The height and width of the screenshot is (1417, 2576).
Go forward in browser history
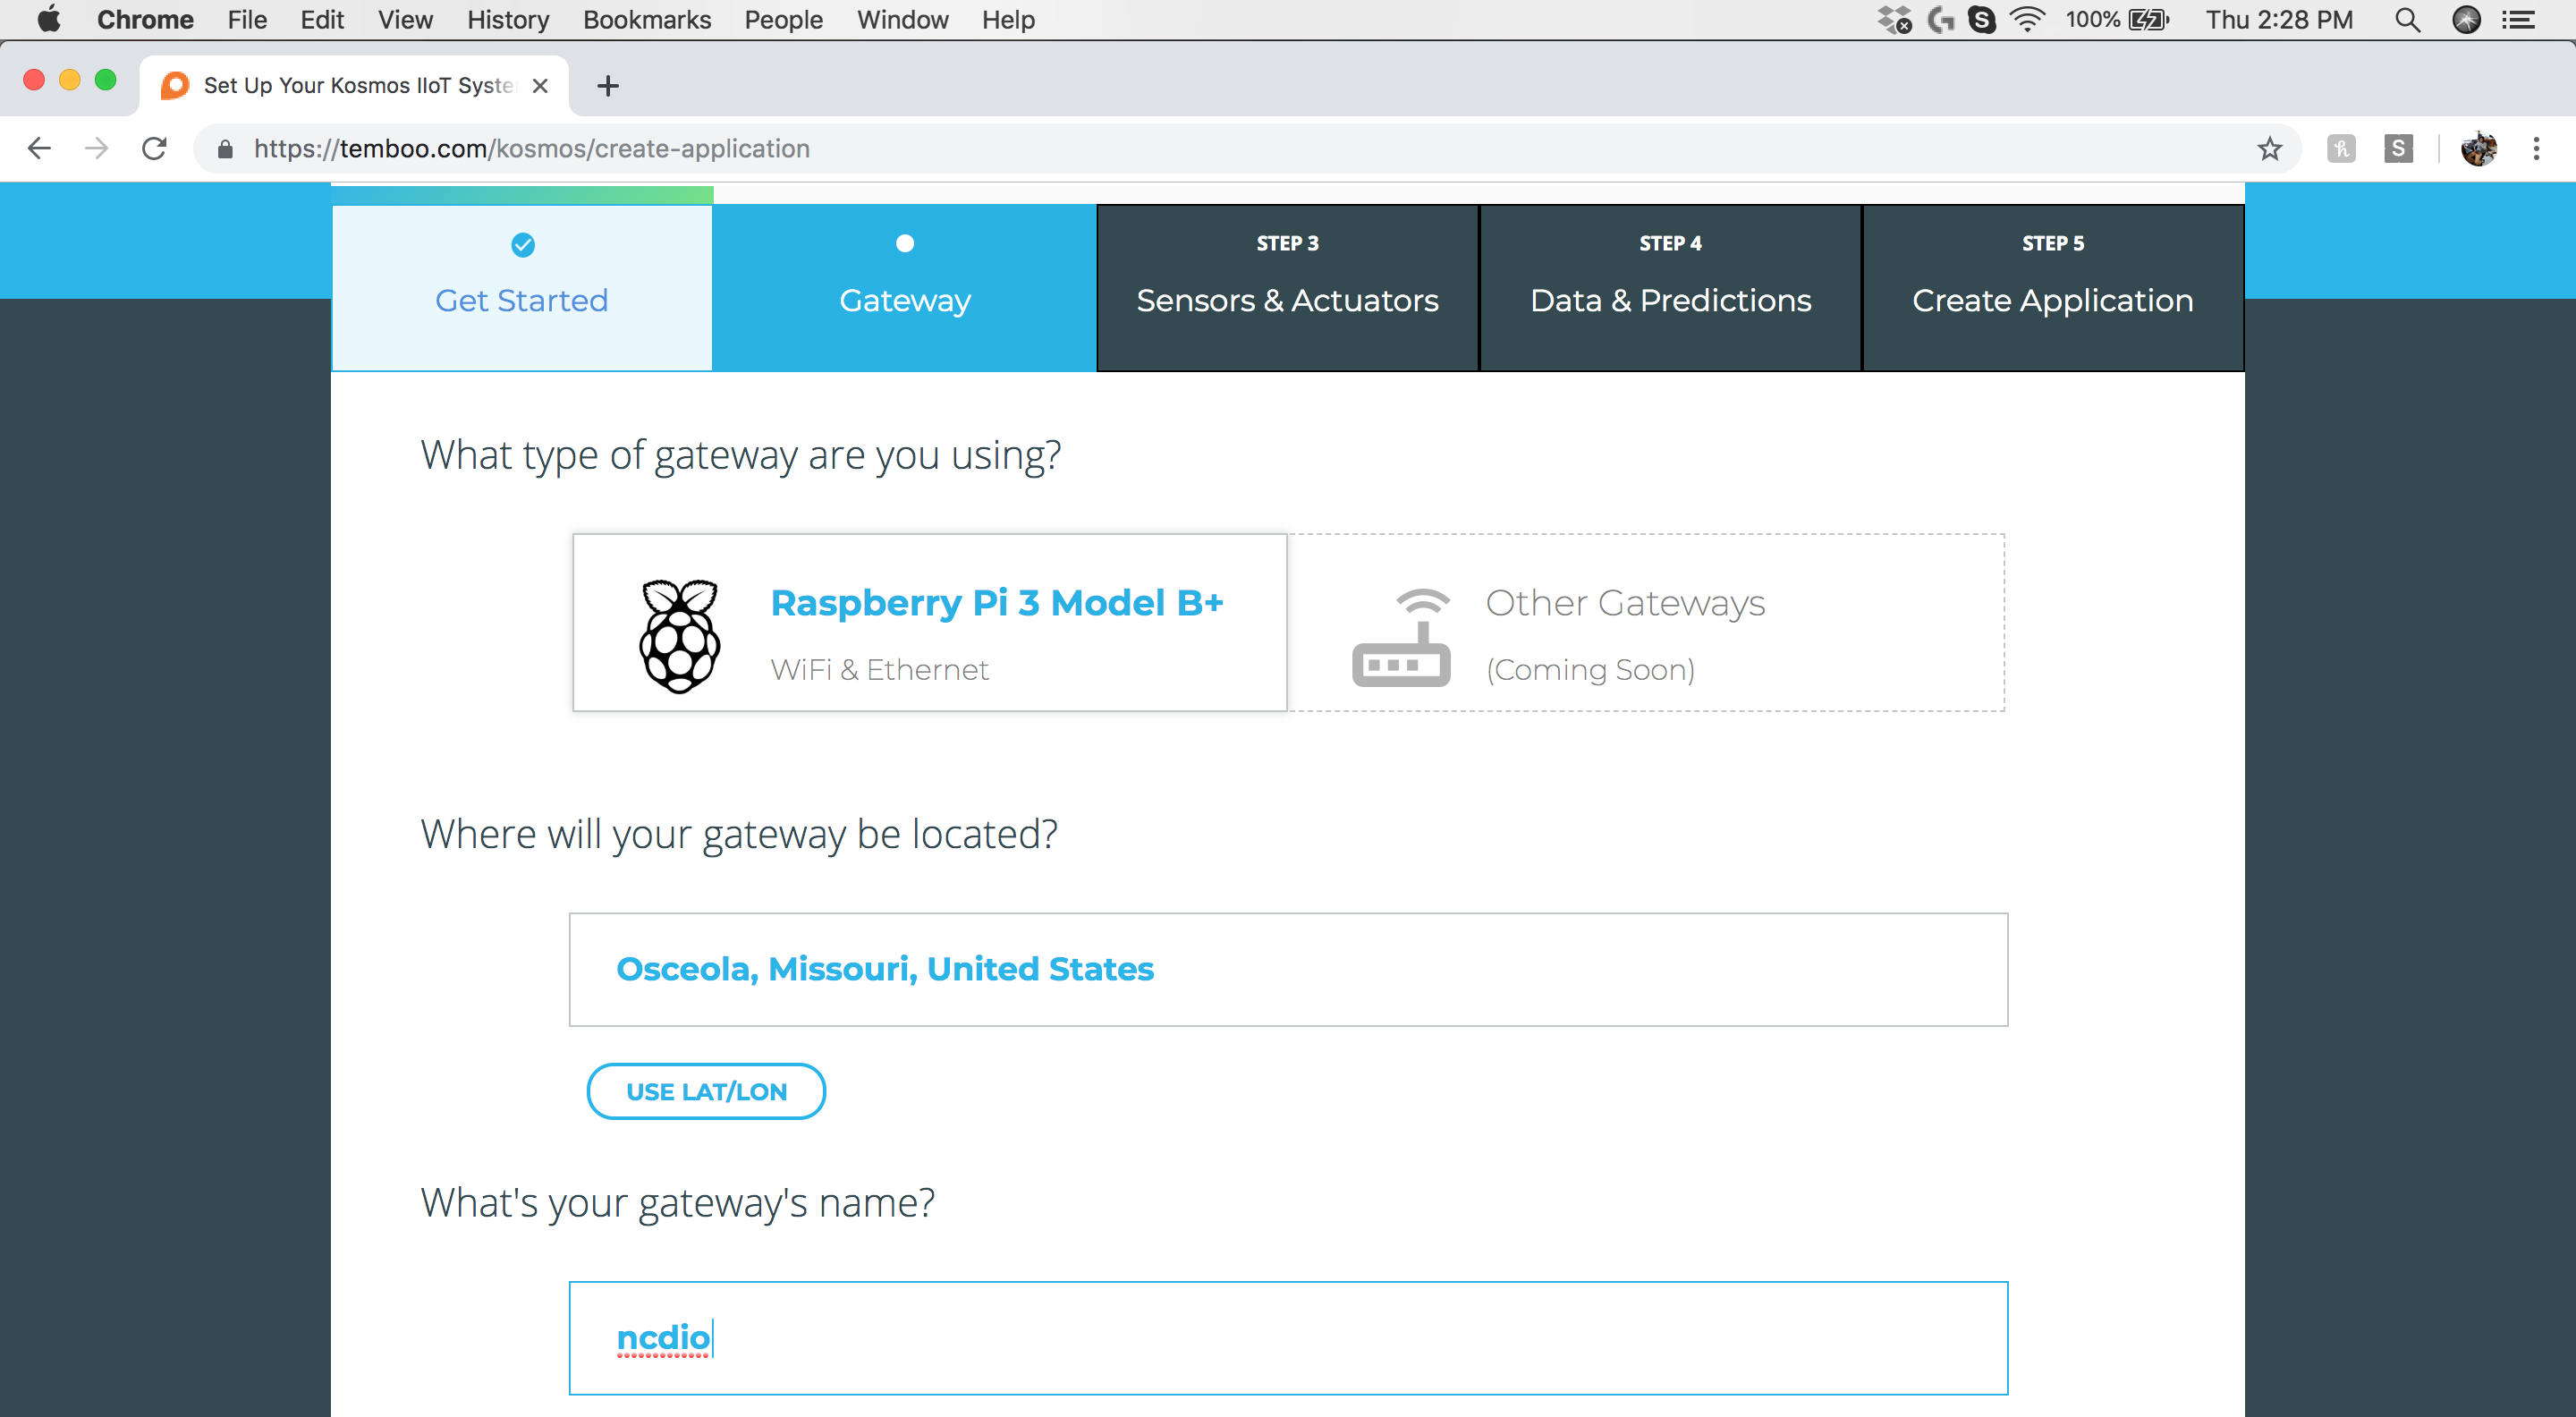pyautogui.click(x=97, y=149)
